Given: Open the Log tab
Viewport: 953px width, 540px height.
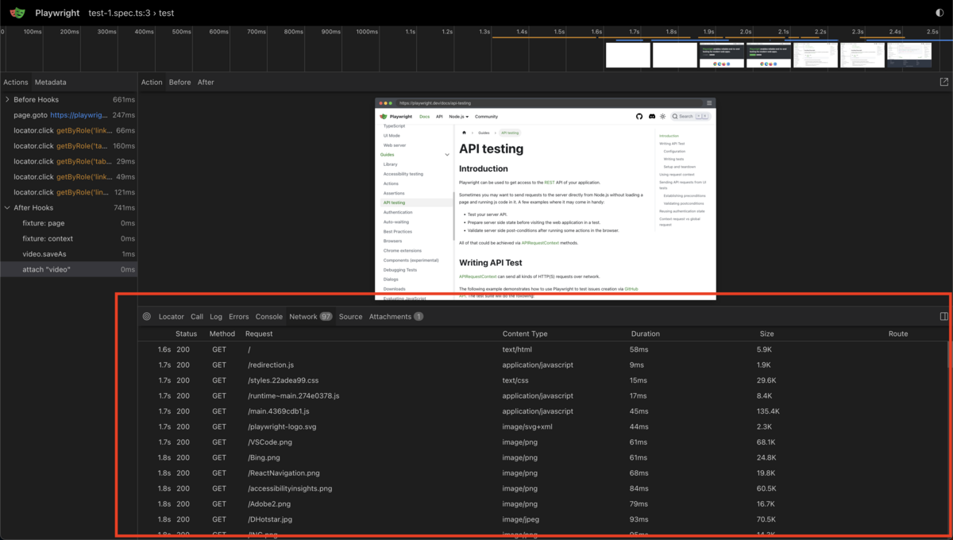Looking at the screenshot, I should coord(216,316).
